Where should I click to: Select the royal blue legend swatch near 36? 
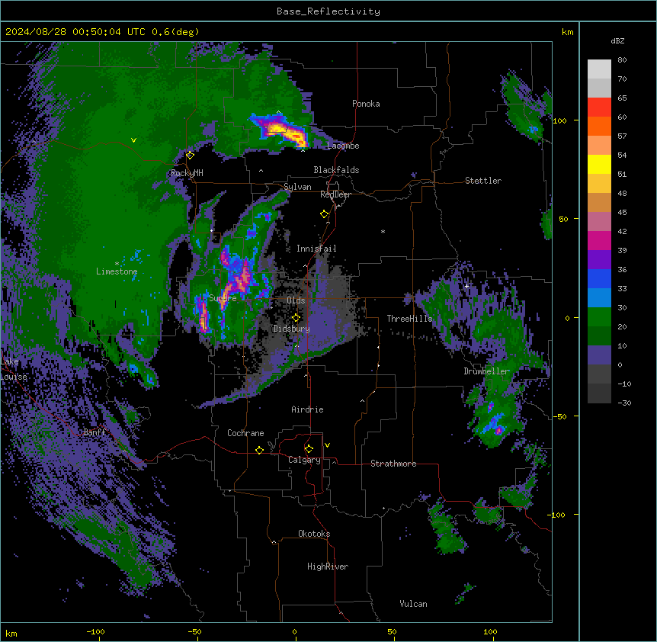pyautogui.click(x=599, y=278)
